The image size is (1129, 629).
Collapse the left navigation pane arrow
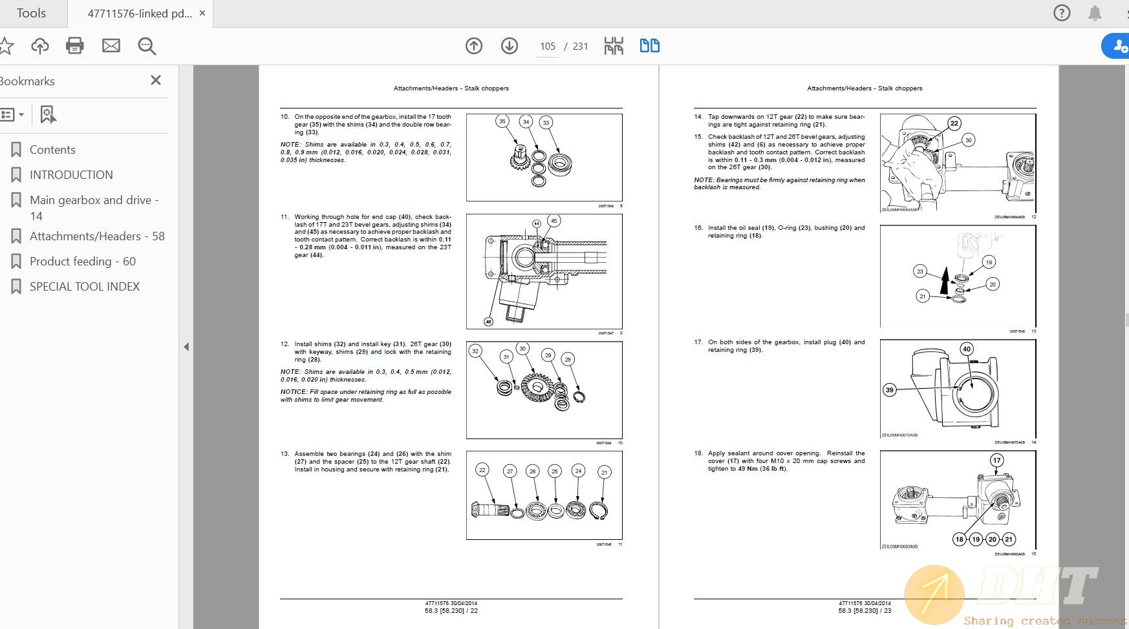pyautogui.click(x=186, y=347)
